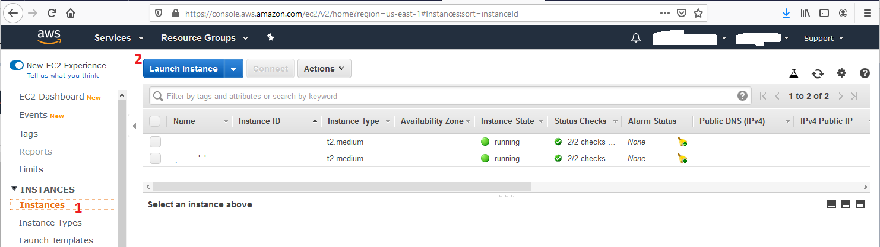Open the Resource Groups dropdown

204,38
